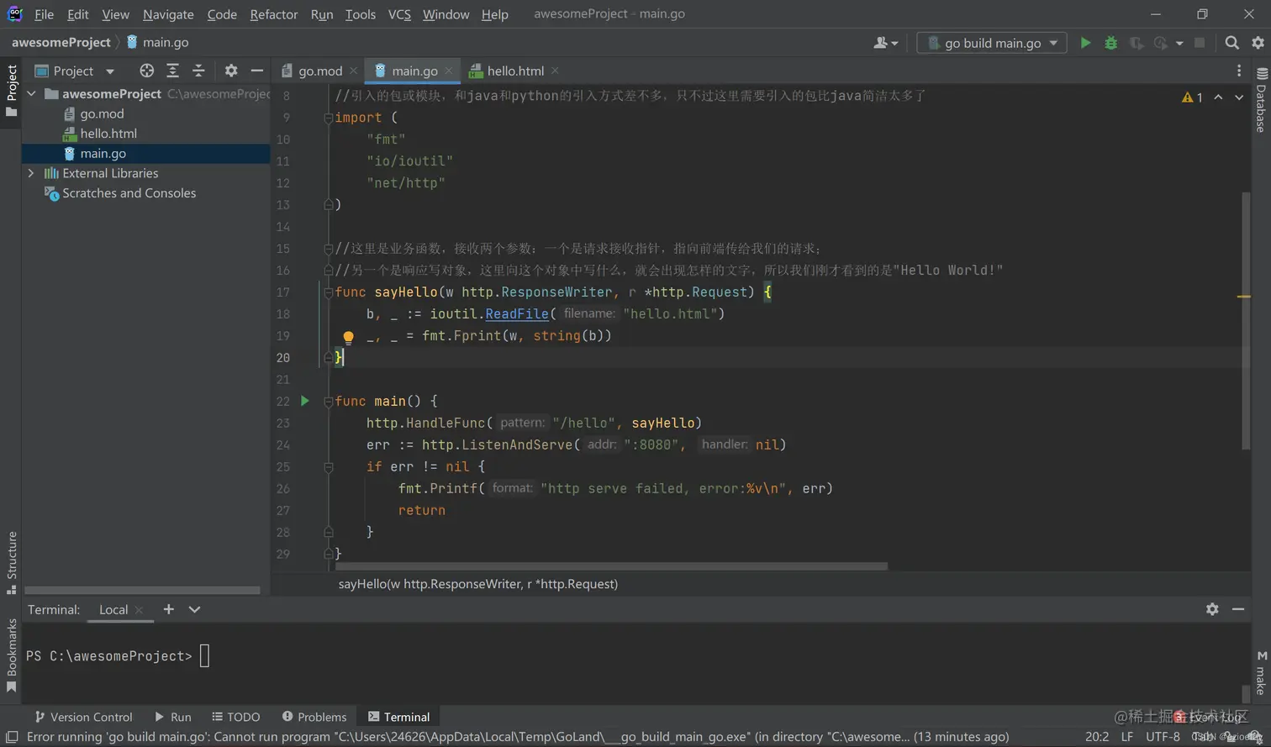This screenshot has height=747, width=1271.
Task: Open the VCS menu
Action: point(399,14)
